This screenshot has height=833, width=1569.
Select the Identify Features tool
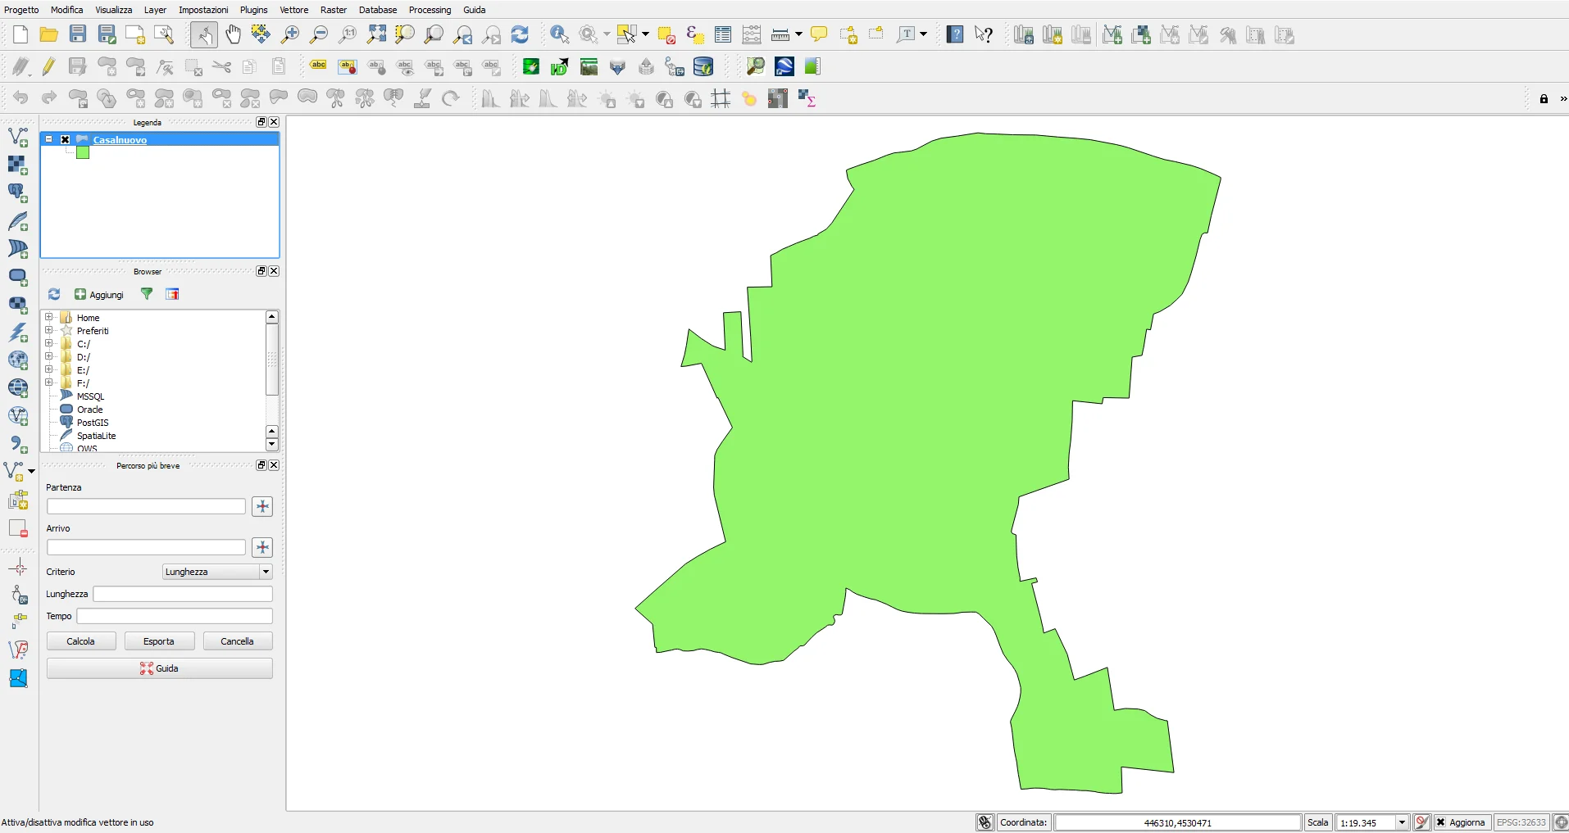(560, 34)
